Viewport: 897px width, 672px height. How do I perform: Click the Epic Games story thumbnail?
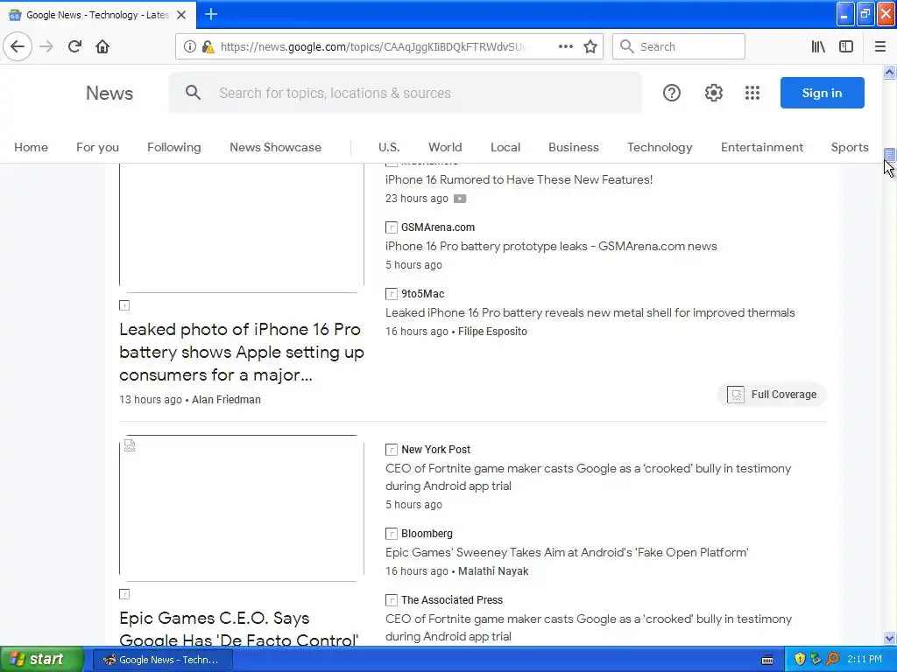pos(242,508)
